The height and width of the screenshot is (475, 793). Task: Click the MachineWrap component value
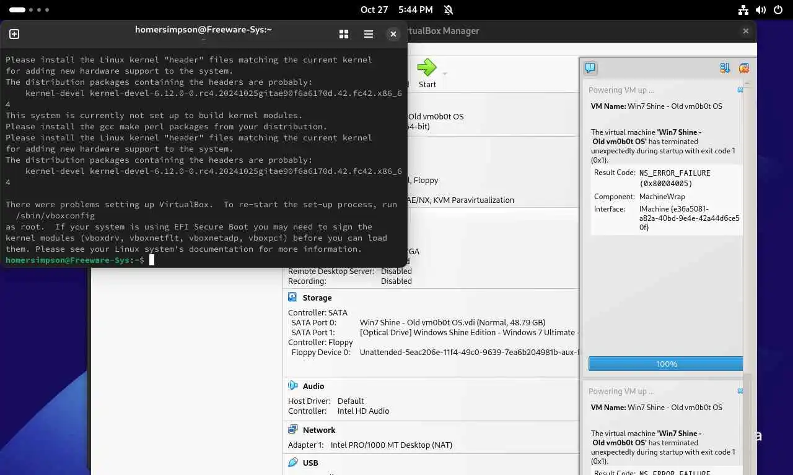(662, 197)
